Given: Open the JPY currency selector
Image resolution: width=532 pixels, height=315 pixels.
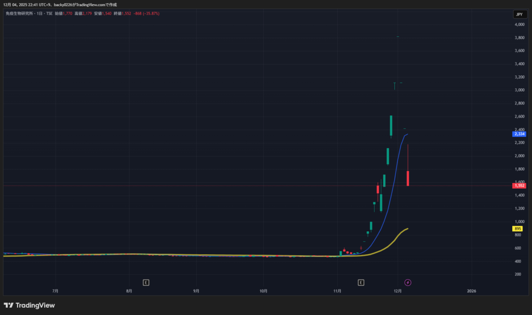Looking at the screenshot, I should tap(519, 15).
